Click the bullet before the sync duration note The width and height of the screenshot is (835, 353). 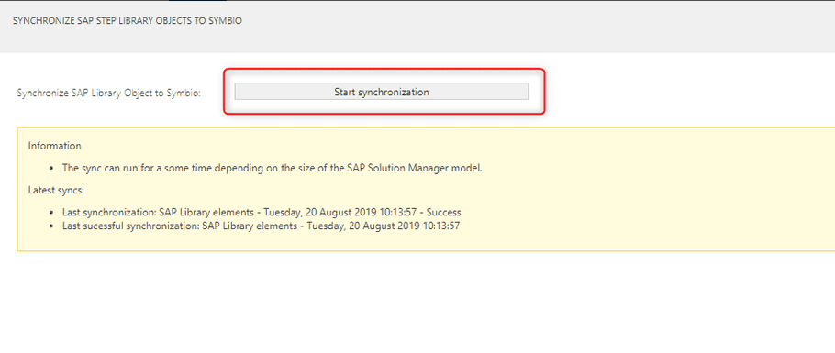point(51,168)
